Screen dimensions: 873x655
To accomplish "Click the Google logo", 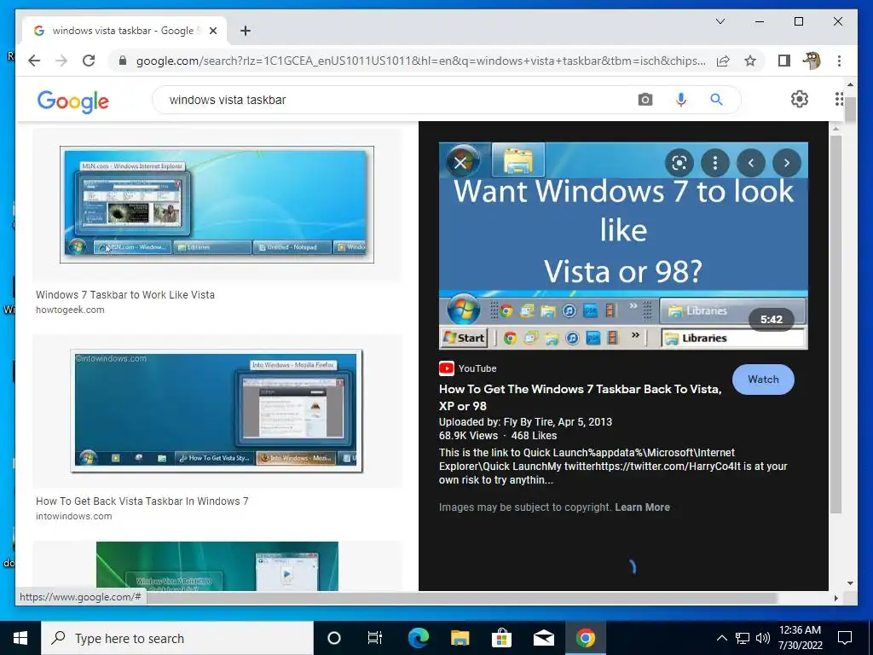I will pos(73,101).
